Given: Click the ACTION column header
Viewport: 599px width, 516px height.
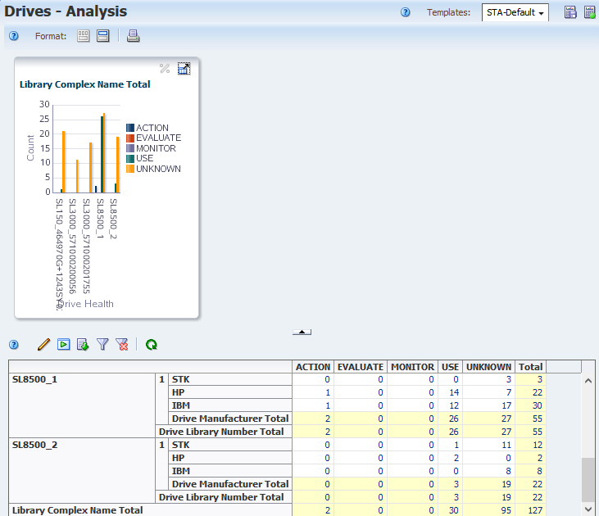Looking at the screenshot, I should [x=312, y=367].
